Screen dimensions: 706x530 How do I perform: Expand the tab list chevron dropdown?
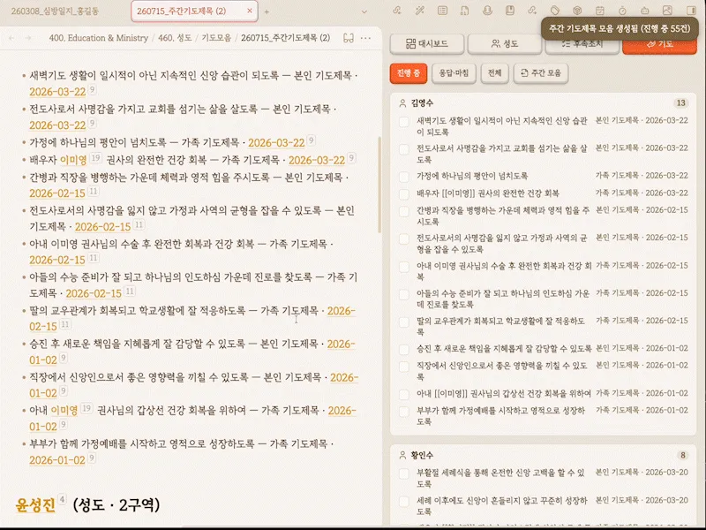364,11
